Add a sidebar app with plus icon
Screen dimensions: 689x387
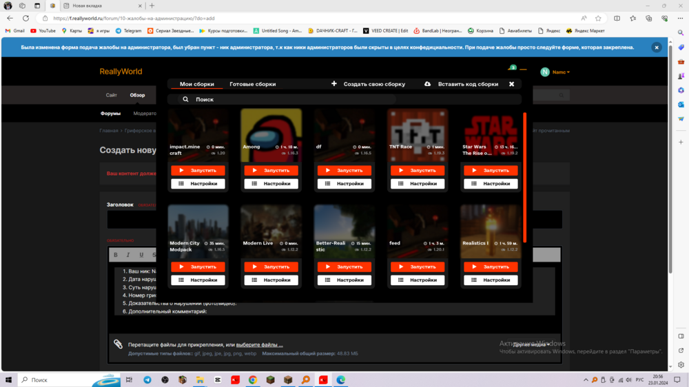pos(681,143)
